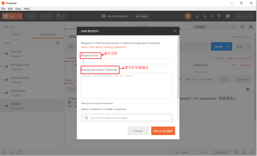Click the Send button
257x156 pixels.
(x=218, y=47)
